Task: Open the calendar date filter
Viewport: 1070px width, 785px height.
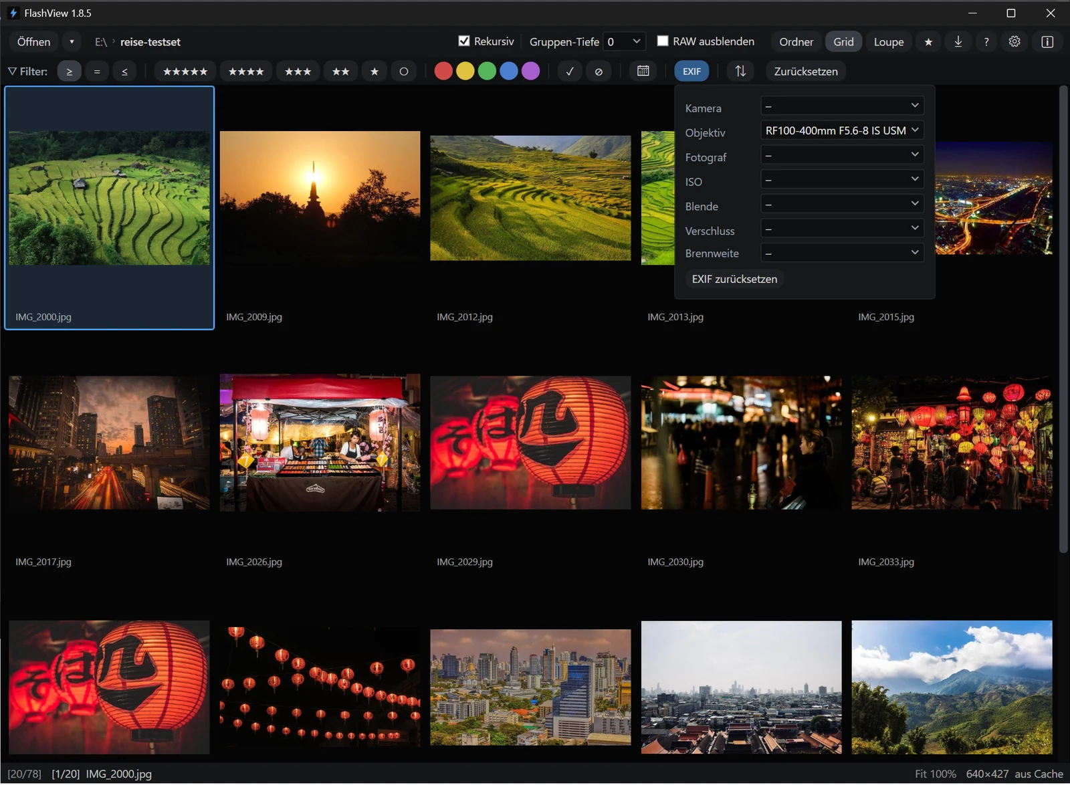Action: pyautogui.click(x=643, y=72)
